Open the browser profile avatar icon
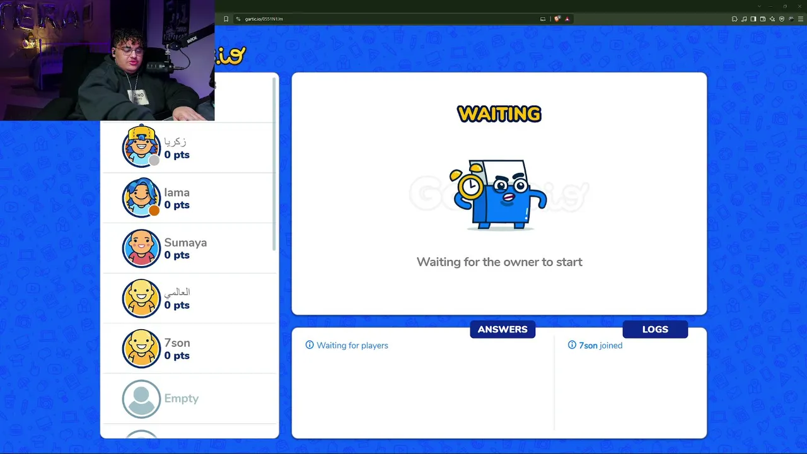807x454 pixels. tap(791, 19)
